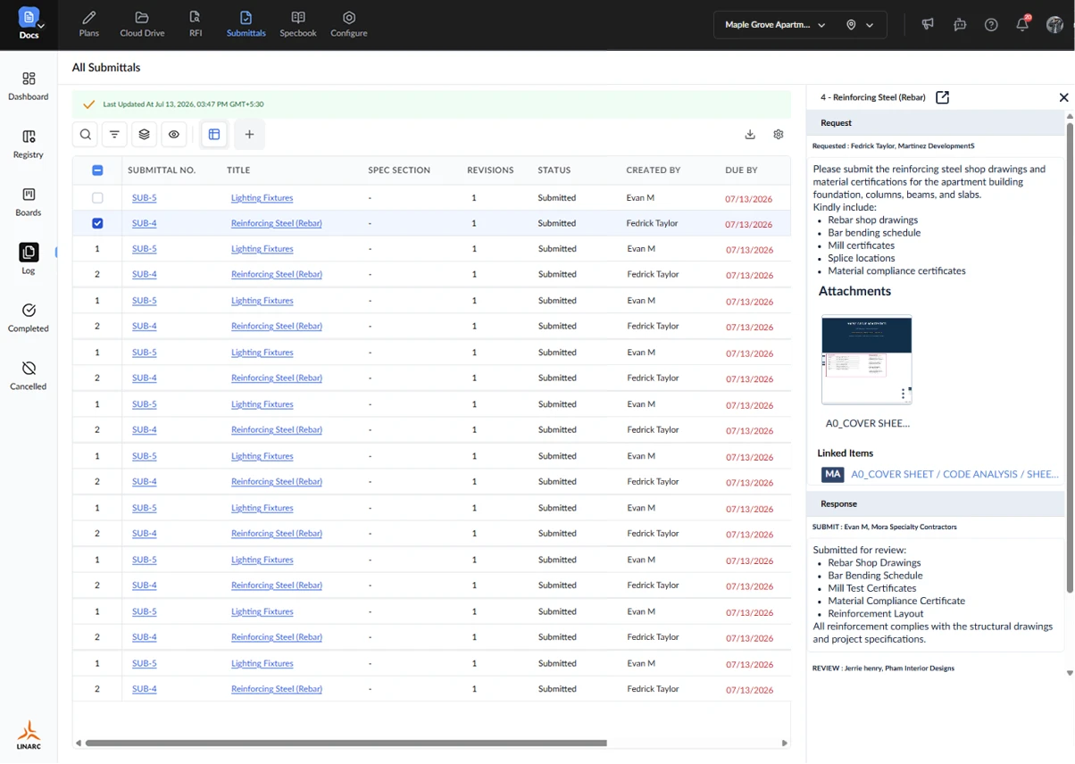Open the filter icon in toolbar

point(115,135)
